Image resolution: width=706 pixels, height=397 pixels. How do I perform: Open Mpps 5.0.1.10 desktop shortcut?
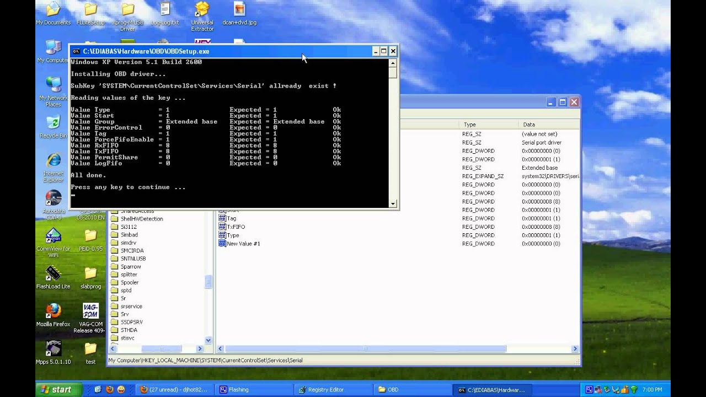point(54,352)
